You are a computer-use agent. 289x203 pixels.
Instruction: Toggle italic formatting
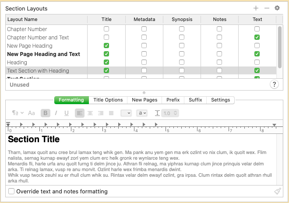[56, 113]
